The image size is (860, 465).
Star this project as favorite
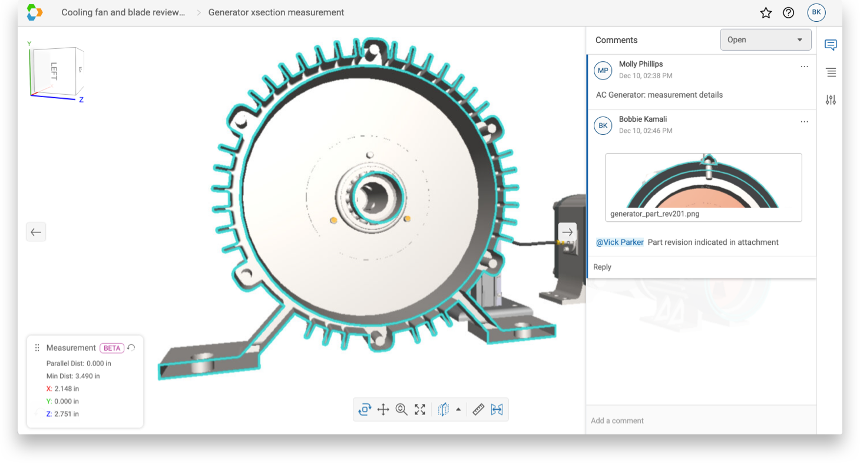(x=766, y=13)
